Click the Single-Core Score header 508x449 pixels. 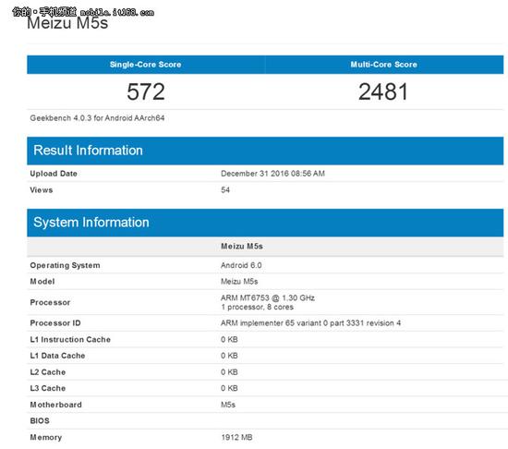tap(145, 65)
